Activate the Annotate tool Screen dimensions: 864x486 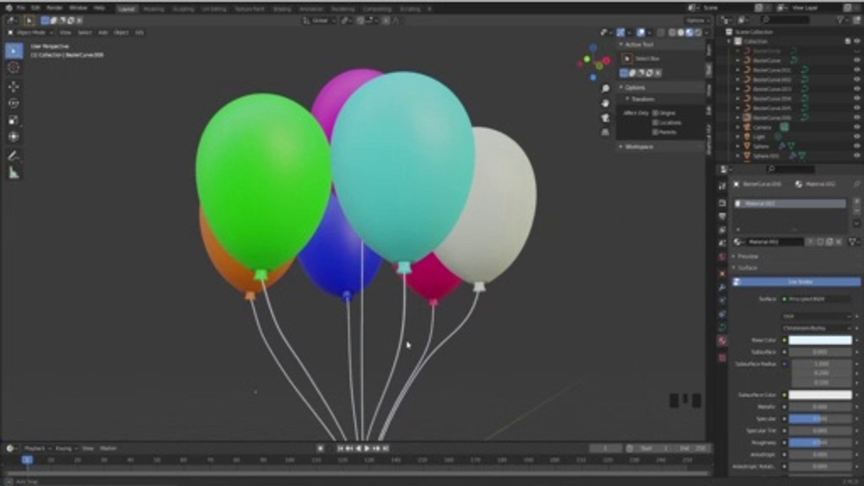[14, 156]
